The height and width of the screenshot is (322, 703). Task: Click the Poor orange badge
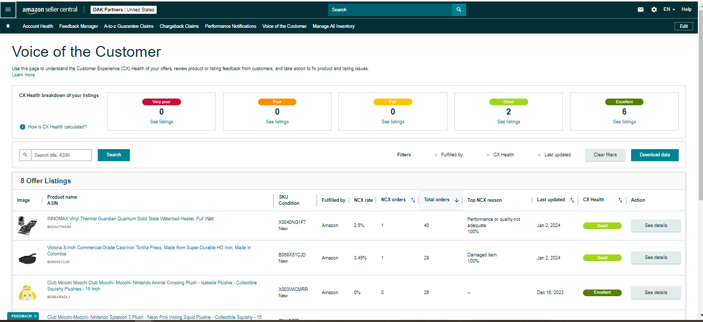[x=277, y=102]
